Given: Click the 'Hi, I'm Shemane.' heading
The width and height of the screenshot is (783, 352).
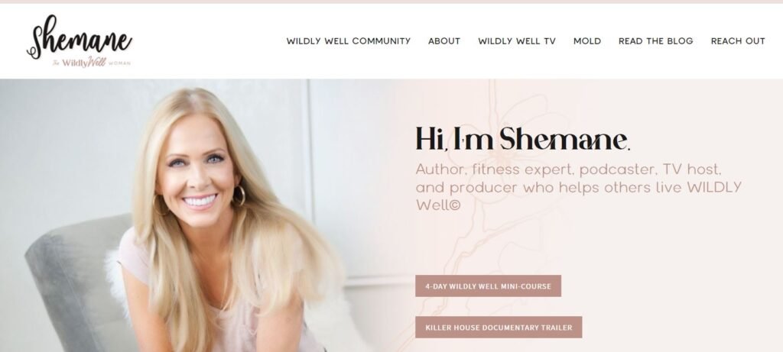Looking at the screenshot, I should coord(523,139).
